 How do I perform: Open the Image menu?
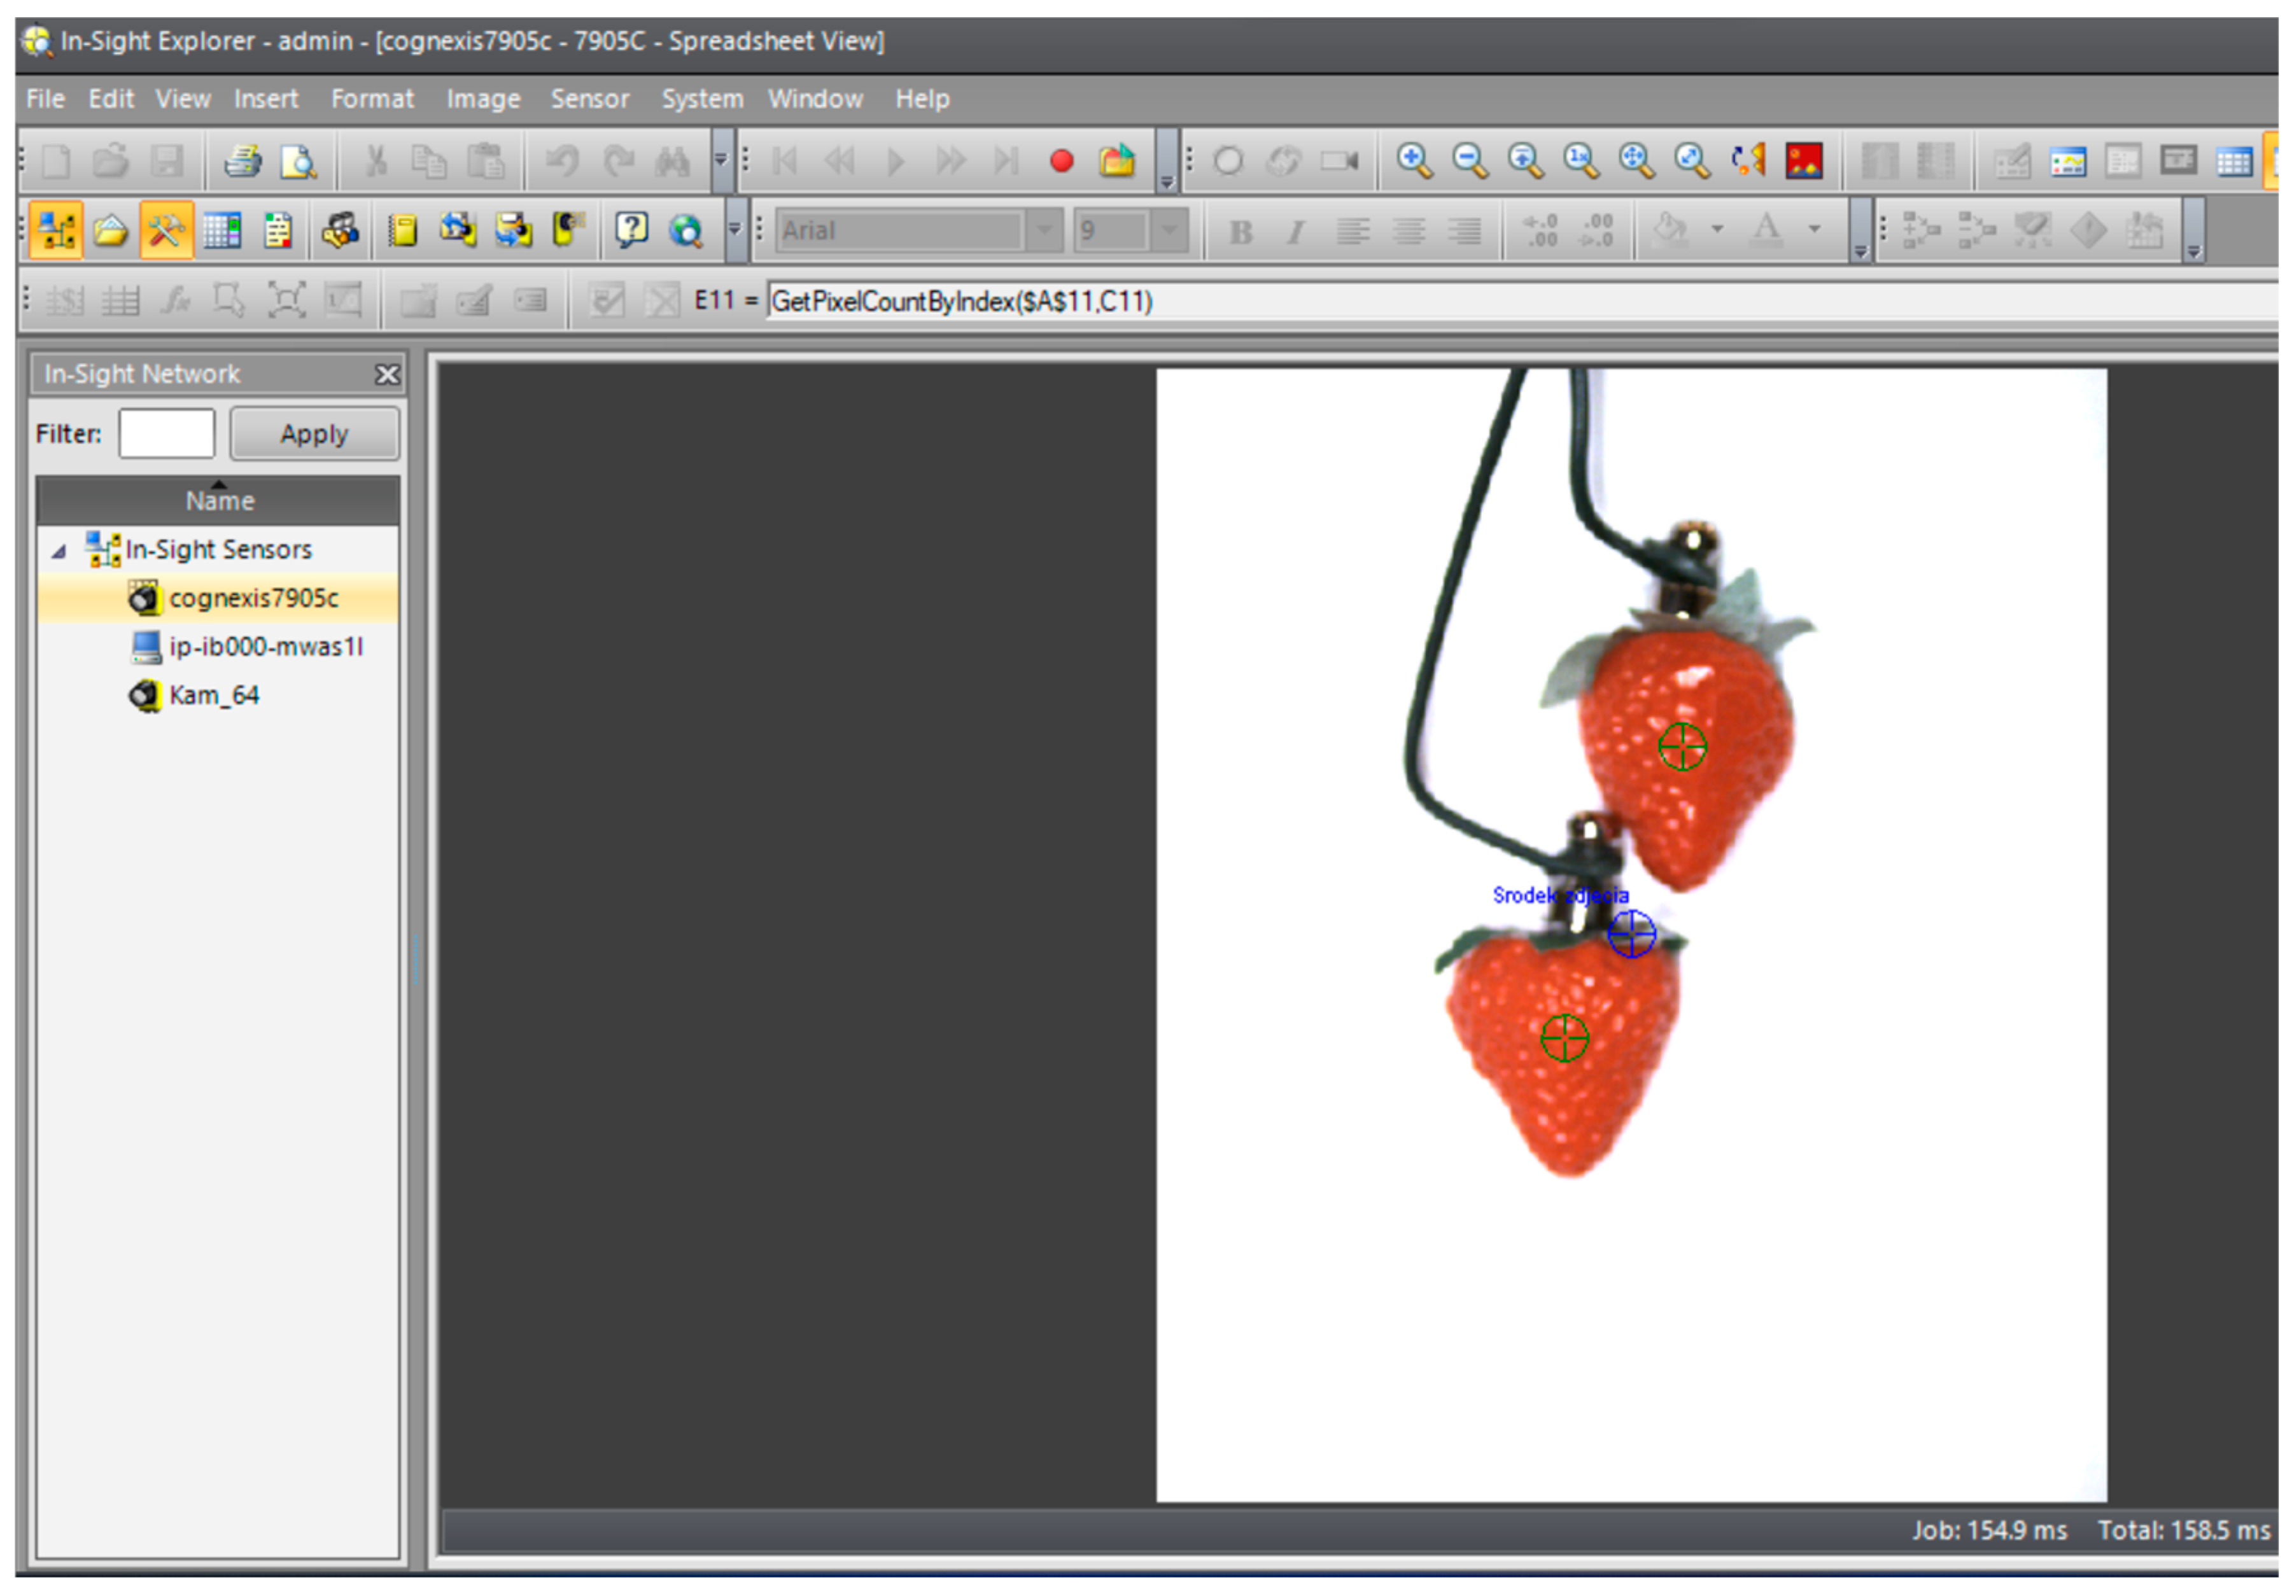tap(483, 99)
